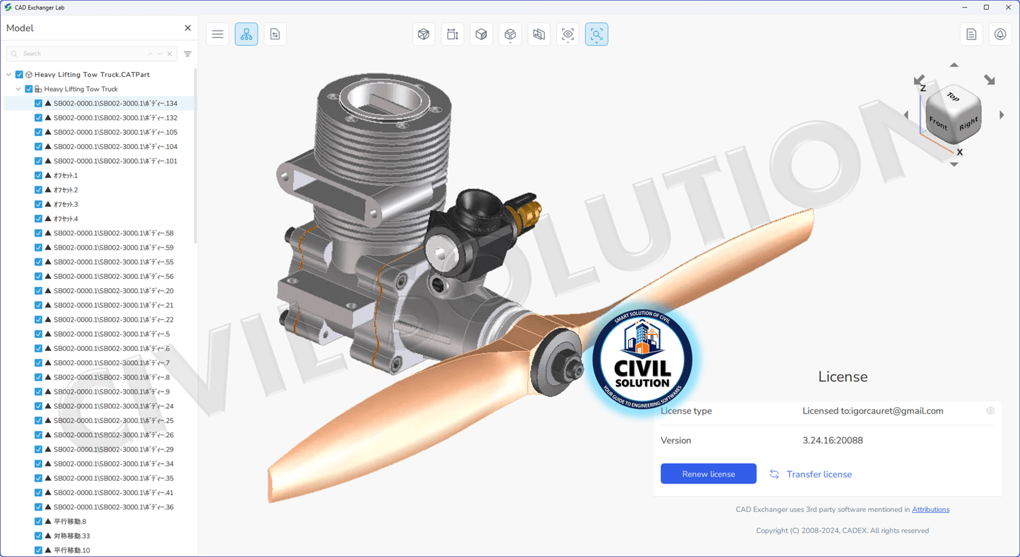The image size is (1020, 557).
Task: Go to previous search result arrow
Action: pyautogui.click(x=150, y=54)
